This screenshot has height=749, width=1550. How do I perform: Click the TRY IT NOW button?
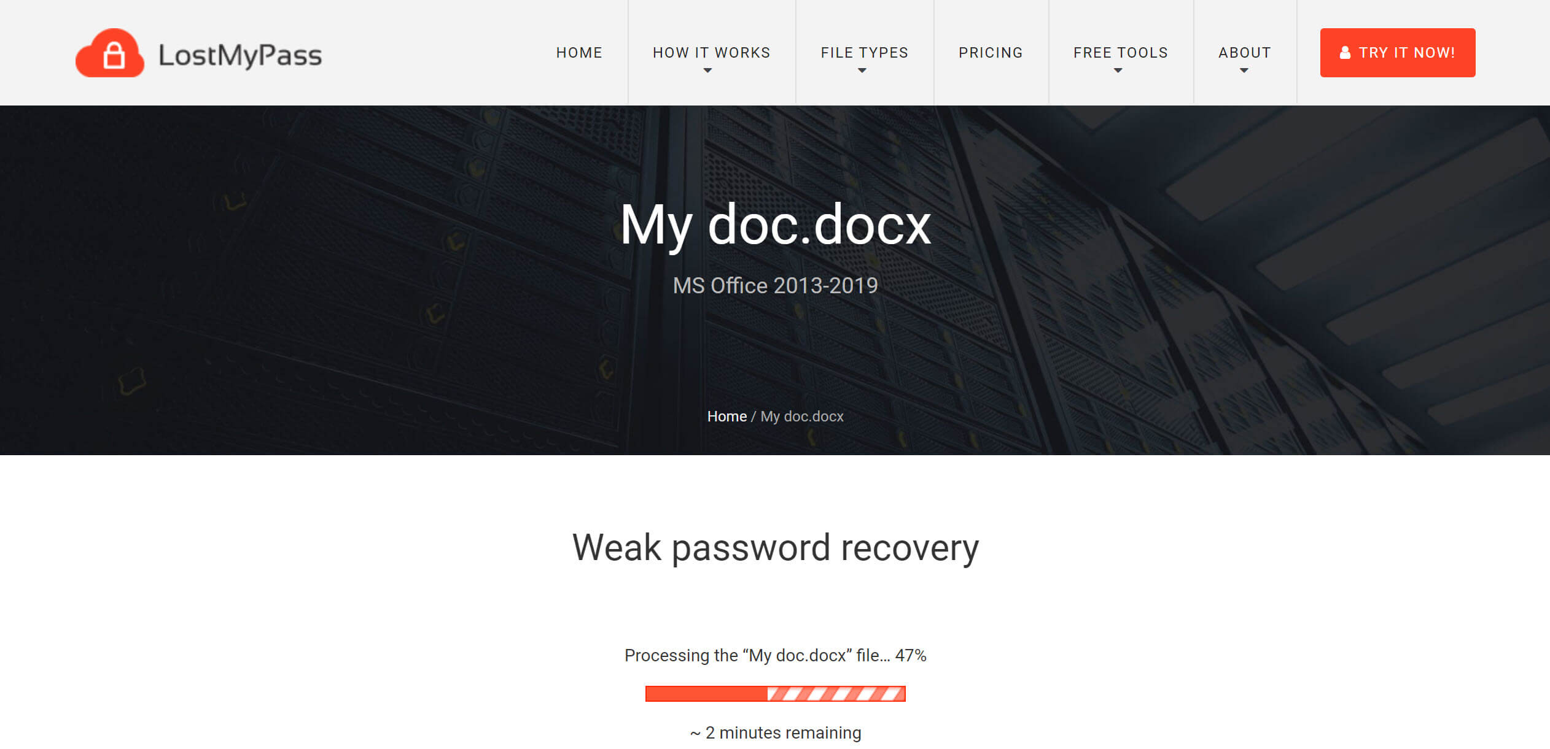(x=1398, y=52)
